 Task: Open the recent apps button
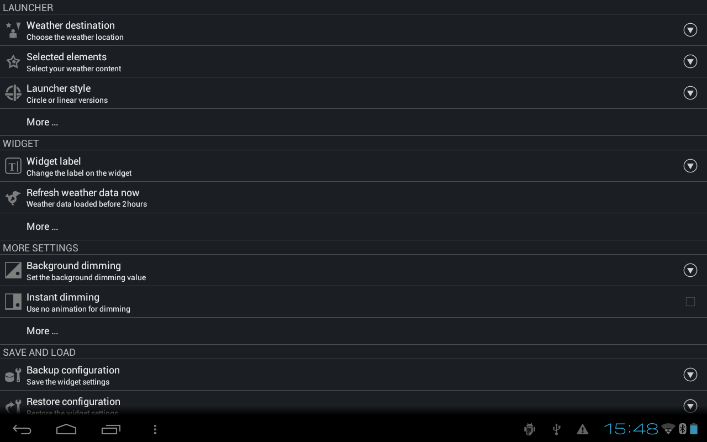tap(111, 429)
